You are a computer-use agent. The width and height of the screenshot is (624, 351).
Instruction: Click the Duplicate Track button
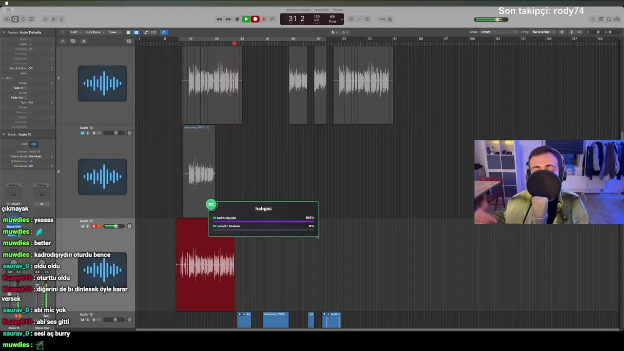[x=73, y=41]
